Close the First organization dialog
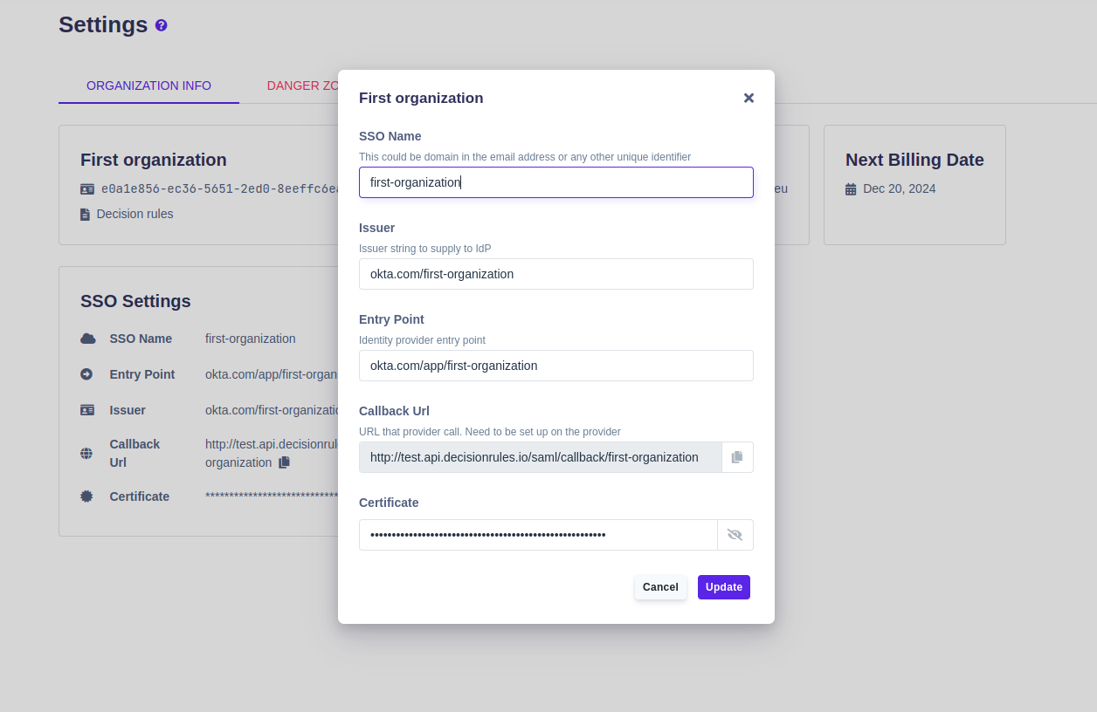Image resolution: width=1097 pixels, height=712 pixels. (x=749, y=98)
